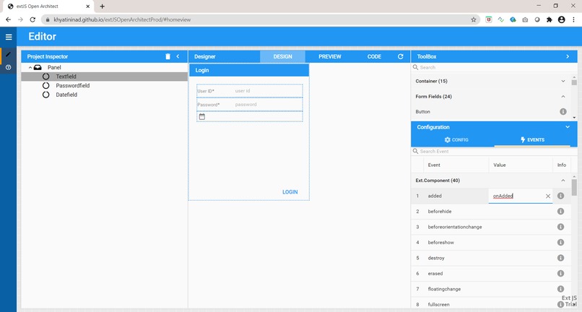Collapse the Project Inspector panel arrow
Image resolution: width=582 pixels, height=312 pixels.
[178, 56]
